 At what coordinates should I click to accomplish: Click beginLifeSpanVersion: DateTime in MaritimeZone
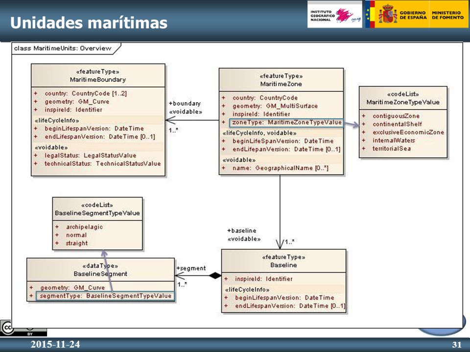(283, 141)
